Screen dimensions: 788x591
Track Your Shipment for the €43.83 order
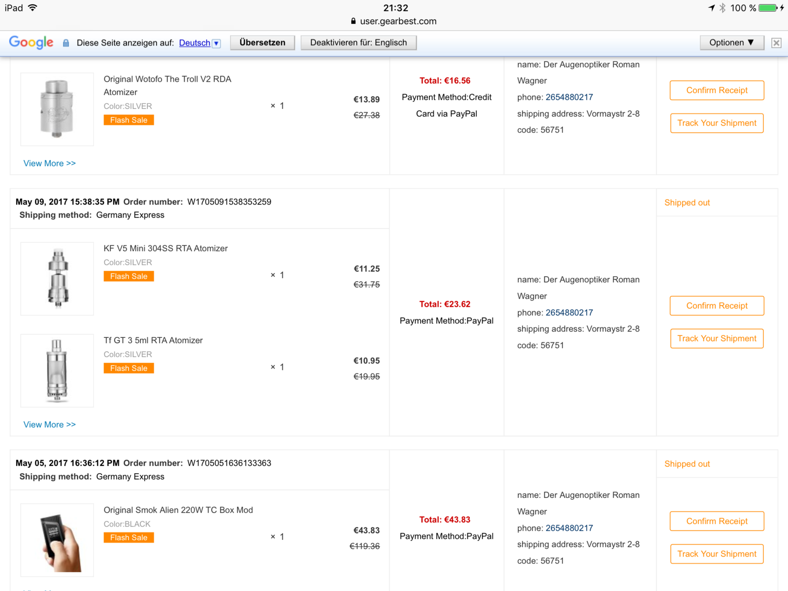click(x=717, y=554)
